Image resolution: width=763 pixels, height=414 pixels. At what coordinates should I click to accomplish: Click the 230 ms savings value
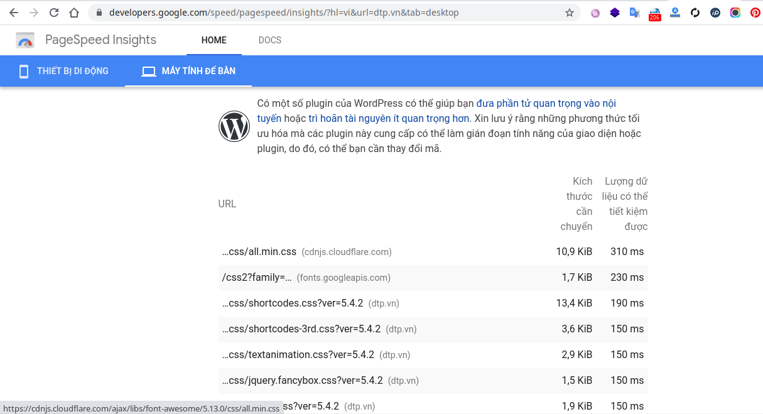[627, 277]
